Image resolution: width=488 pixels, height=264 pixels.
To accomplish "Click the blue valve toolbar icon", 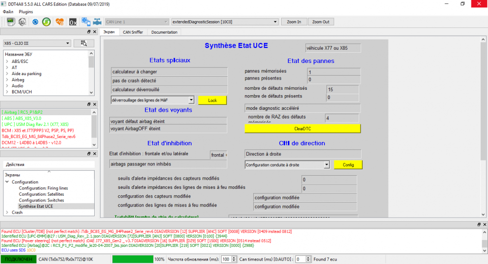I will (x=98, y=22).
